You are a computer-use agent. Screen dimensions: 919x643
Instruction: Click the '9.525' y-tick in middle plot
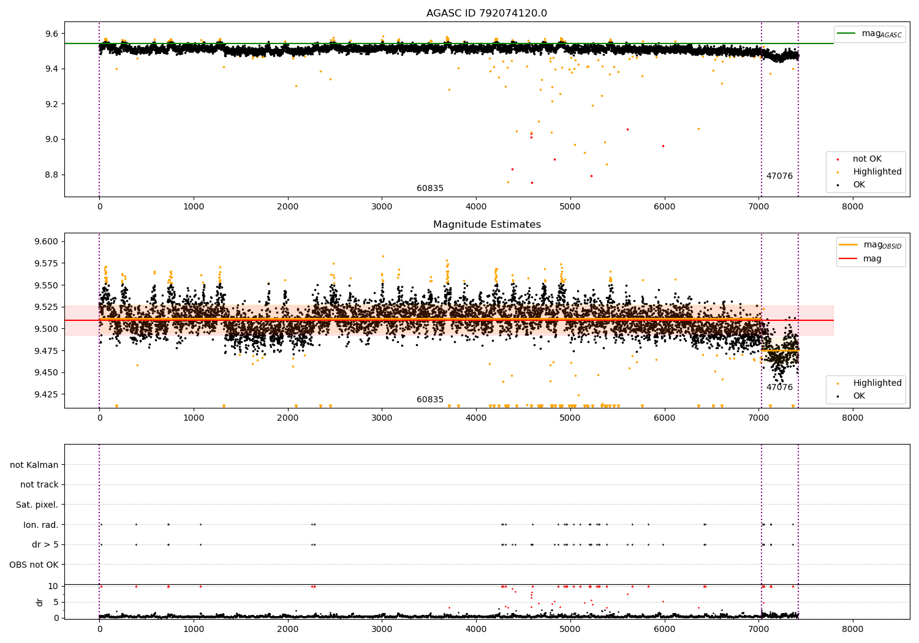46,307
